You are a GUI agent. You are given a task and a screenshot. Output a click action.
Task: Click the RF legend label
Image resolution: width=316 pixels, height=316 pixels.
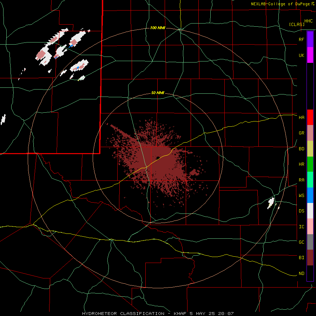point(301,39)
